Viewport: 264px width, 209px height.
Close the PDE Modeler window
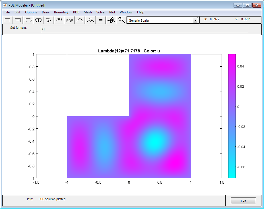coord(257,5)
